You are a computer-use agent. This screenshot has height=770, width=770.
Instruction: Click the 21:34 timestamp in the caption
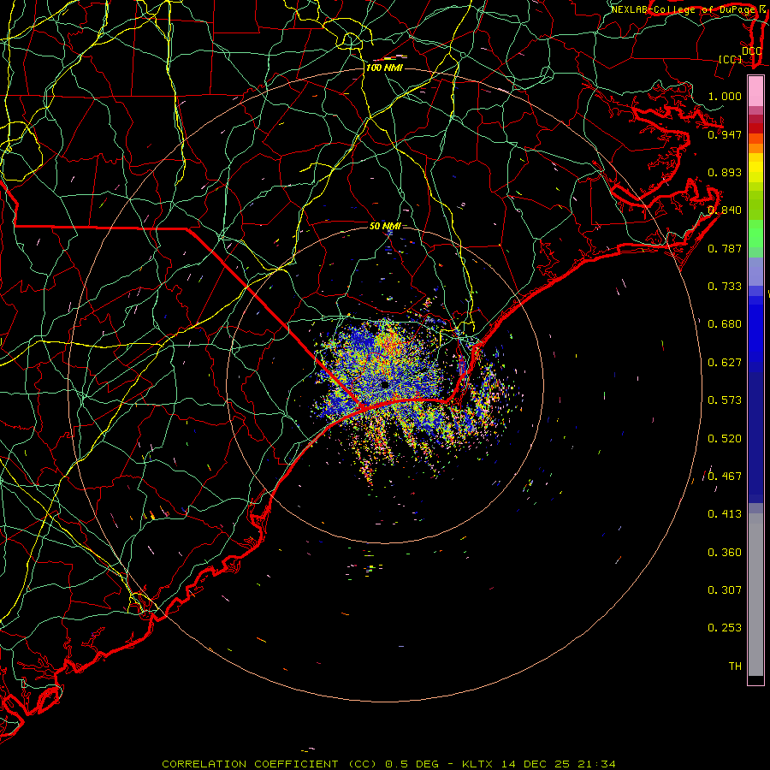tap(595, 764)
